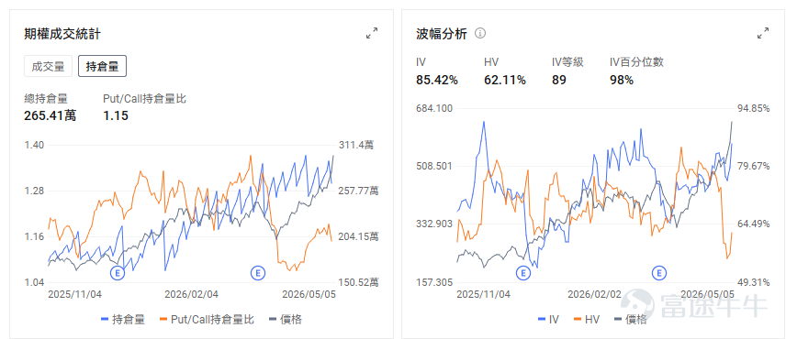Toggle the IV legend series
The width and height of the screenshot is (786, 339).
coord(548,319)
